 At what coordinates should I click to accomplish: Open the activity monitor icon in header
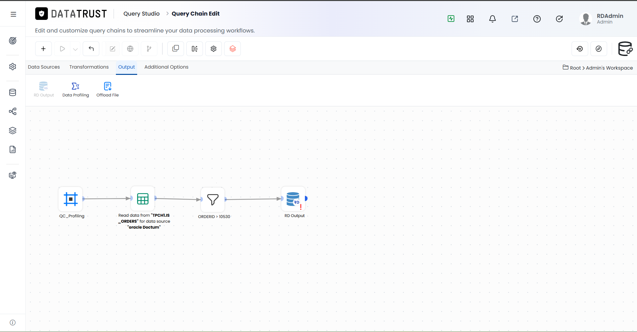(451, 19)
